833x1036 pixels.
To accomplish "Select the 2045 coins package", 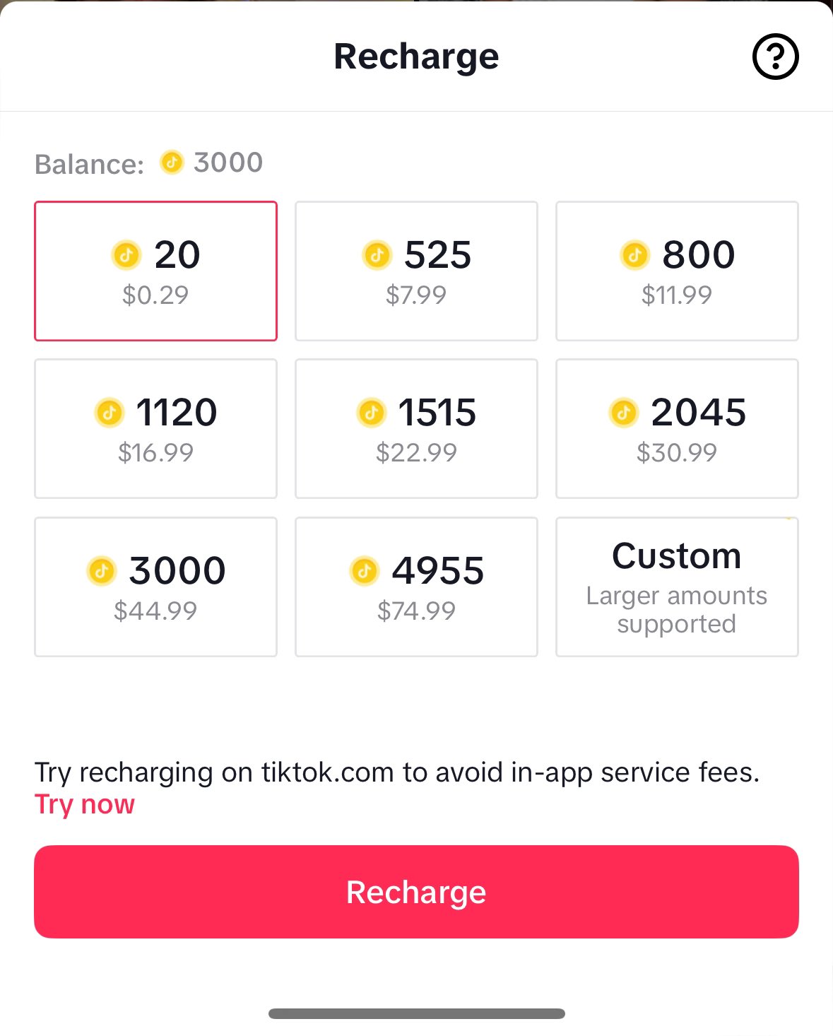I will [x=677, y=428].
